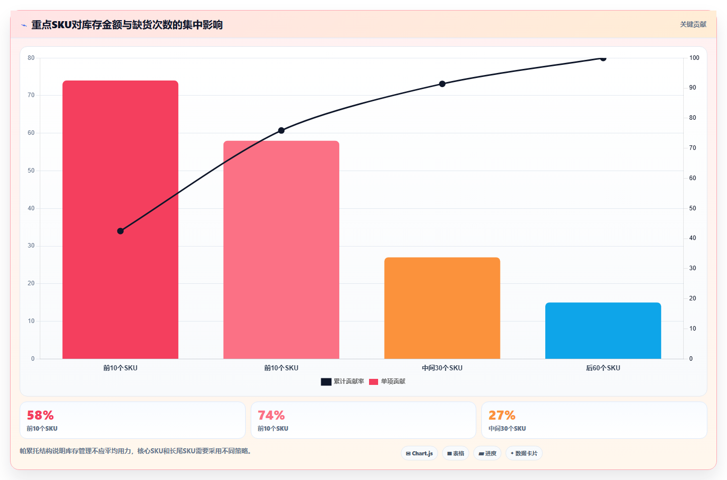Click the pink bar reaching 58
This screenshot has height=480, width=727.
pyautogui.click(x=281, y=250)
